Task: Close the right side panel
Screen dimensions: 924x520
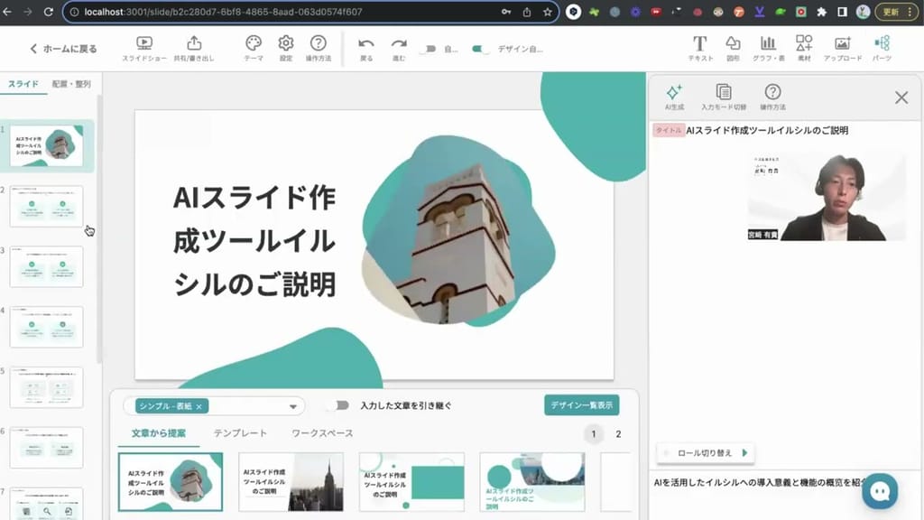Action: pyautogui.click(x=901, y=97)
